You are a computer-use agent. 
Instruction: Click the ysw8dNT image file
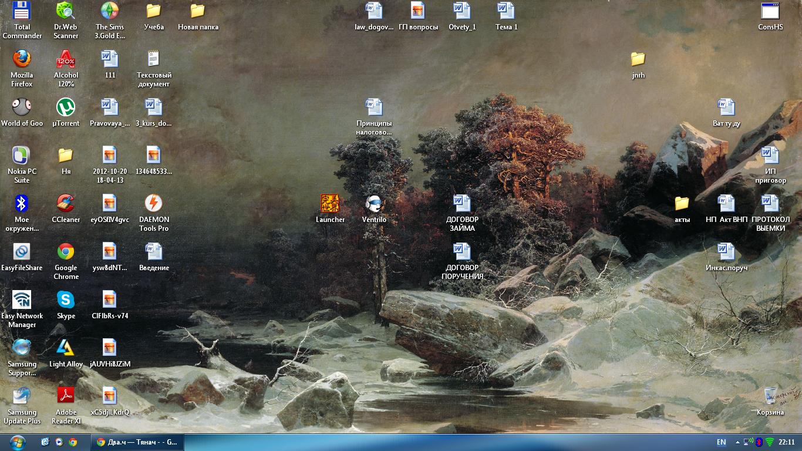click(110, 257)
